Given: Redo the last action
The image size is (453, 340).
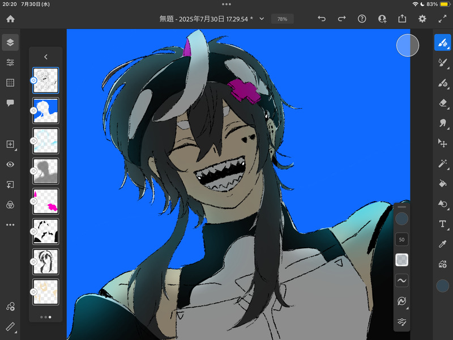Looking at the screenshot, I should (342, 19).
